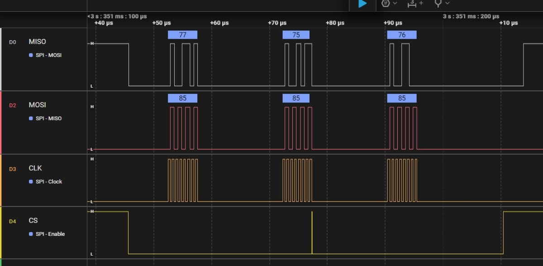Select the decoded 77 bubble on MISO
This screenshot has height=266, width=543.
point(183,35)
